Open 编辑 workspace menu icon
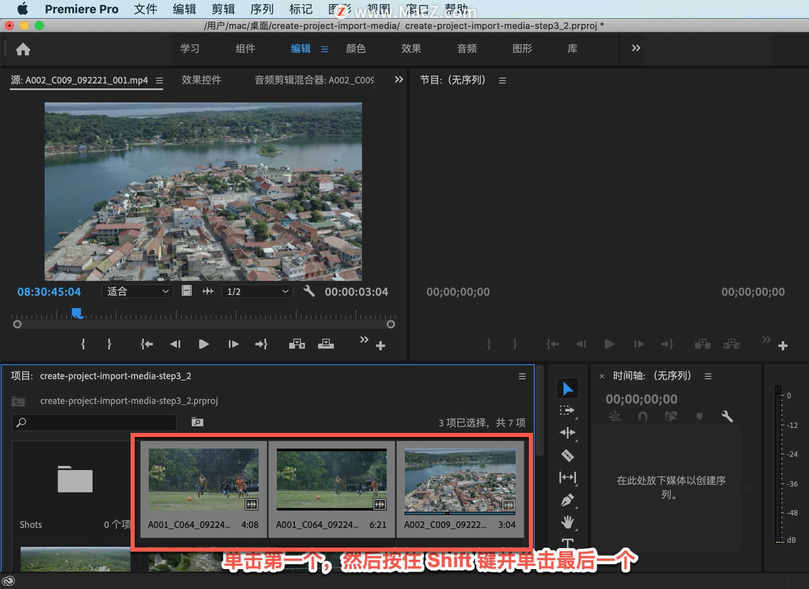Image resolution: width=809 pixels, height=589 pixels. (x=324, y=49)
